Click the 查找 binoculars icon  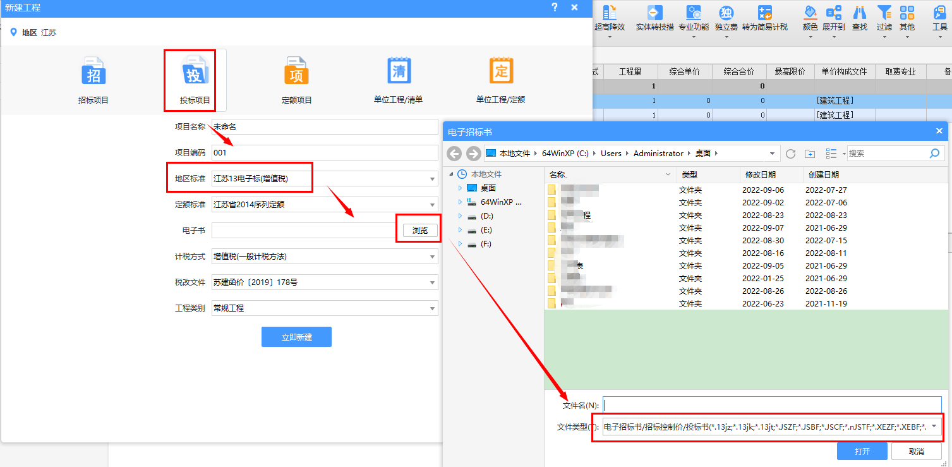[x=859, y=13]
